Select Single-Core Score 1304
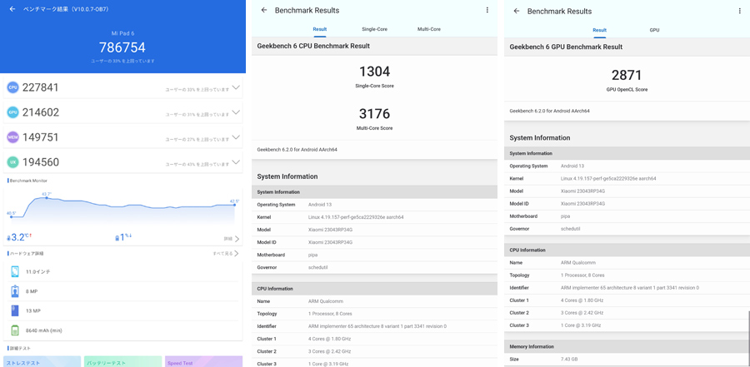 374,72
